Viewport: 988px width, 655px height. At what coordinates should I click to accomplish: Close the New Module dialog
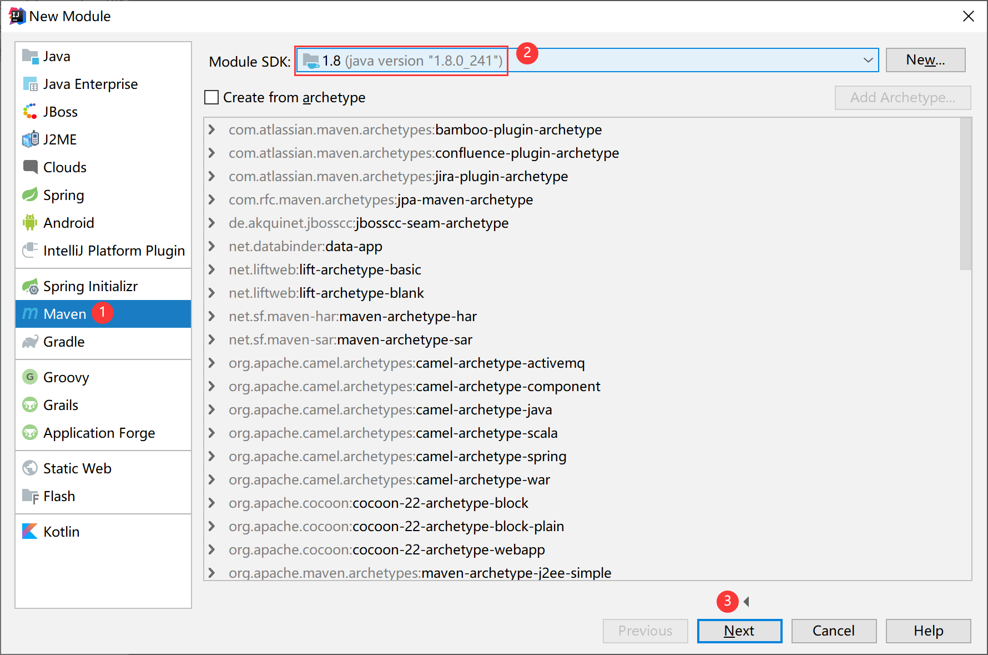pyautogui.click(x=969, y=16)
